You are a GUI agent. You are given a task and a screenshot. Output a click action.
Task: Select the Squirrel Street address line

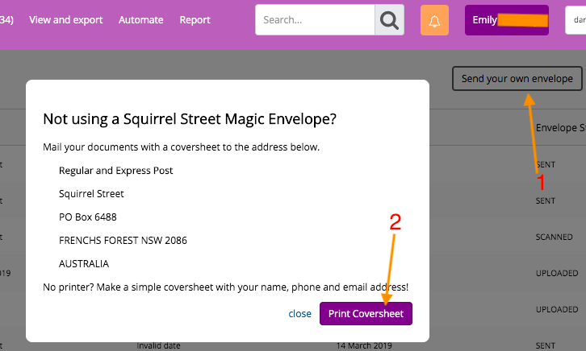(91, 194)
